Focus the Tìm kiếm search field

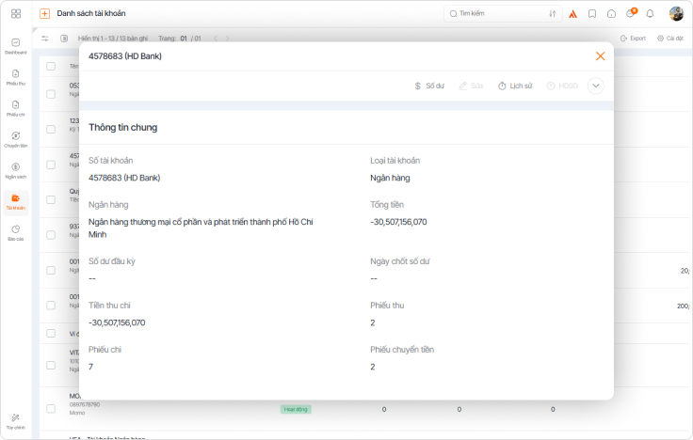click(503, 14)
